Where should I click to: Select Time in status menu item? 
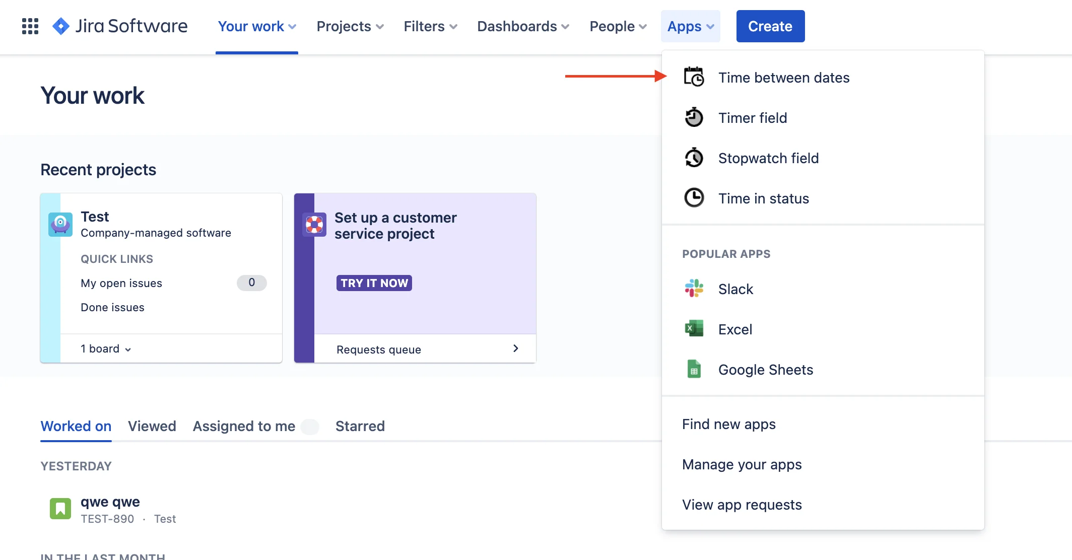pyautogui.click(x=823, y=198)
